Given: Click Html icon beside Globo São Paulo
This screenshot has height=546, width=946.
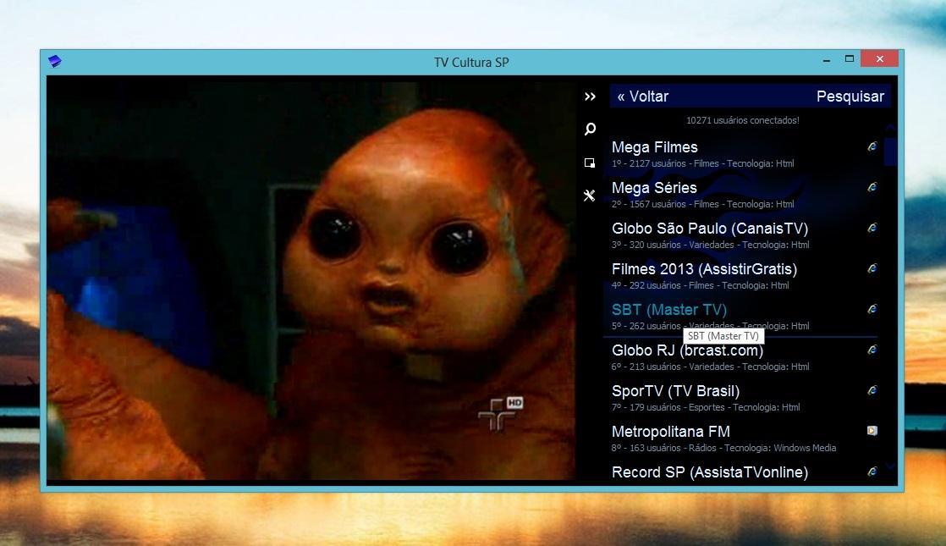Looking at the screenshot, I should 872,228.
